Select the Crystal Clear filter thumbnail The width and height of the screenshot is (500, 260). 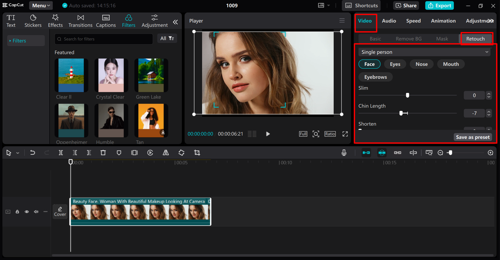pos(111,75)
